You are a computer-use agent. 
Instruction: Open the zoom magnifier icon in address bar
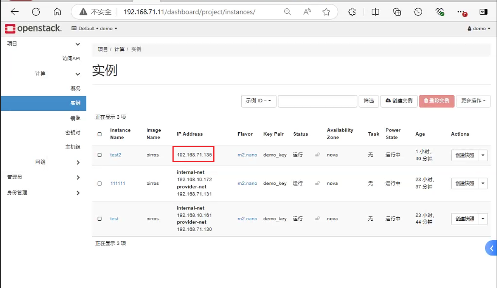point(287,12)
